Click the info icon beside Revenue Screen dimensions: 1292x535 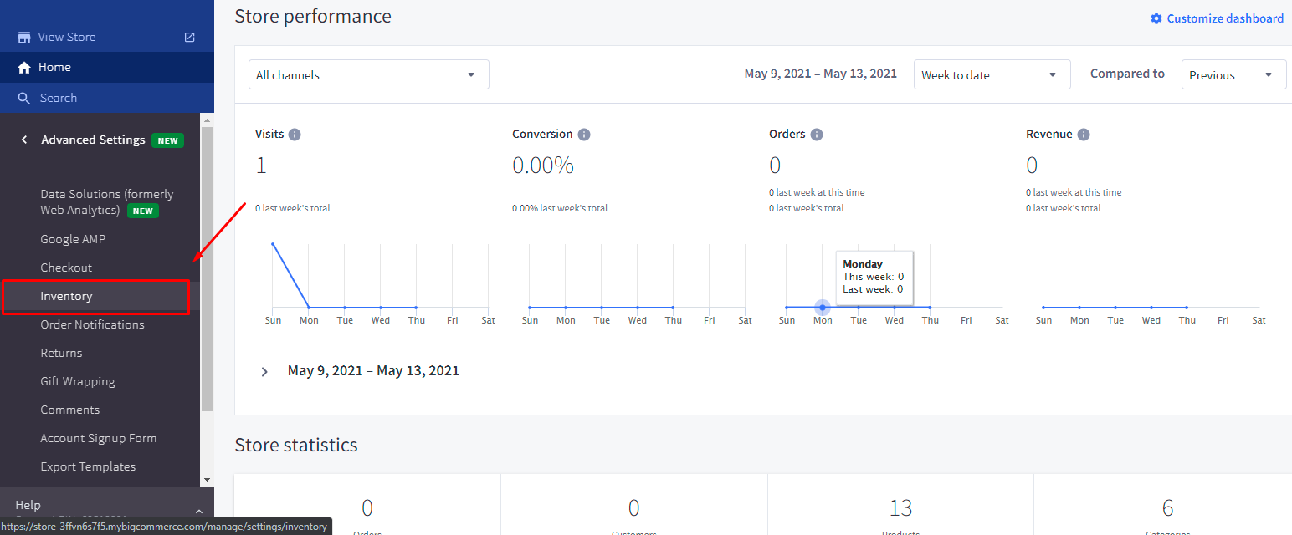click(1084, 135)
